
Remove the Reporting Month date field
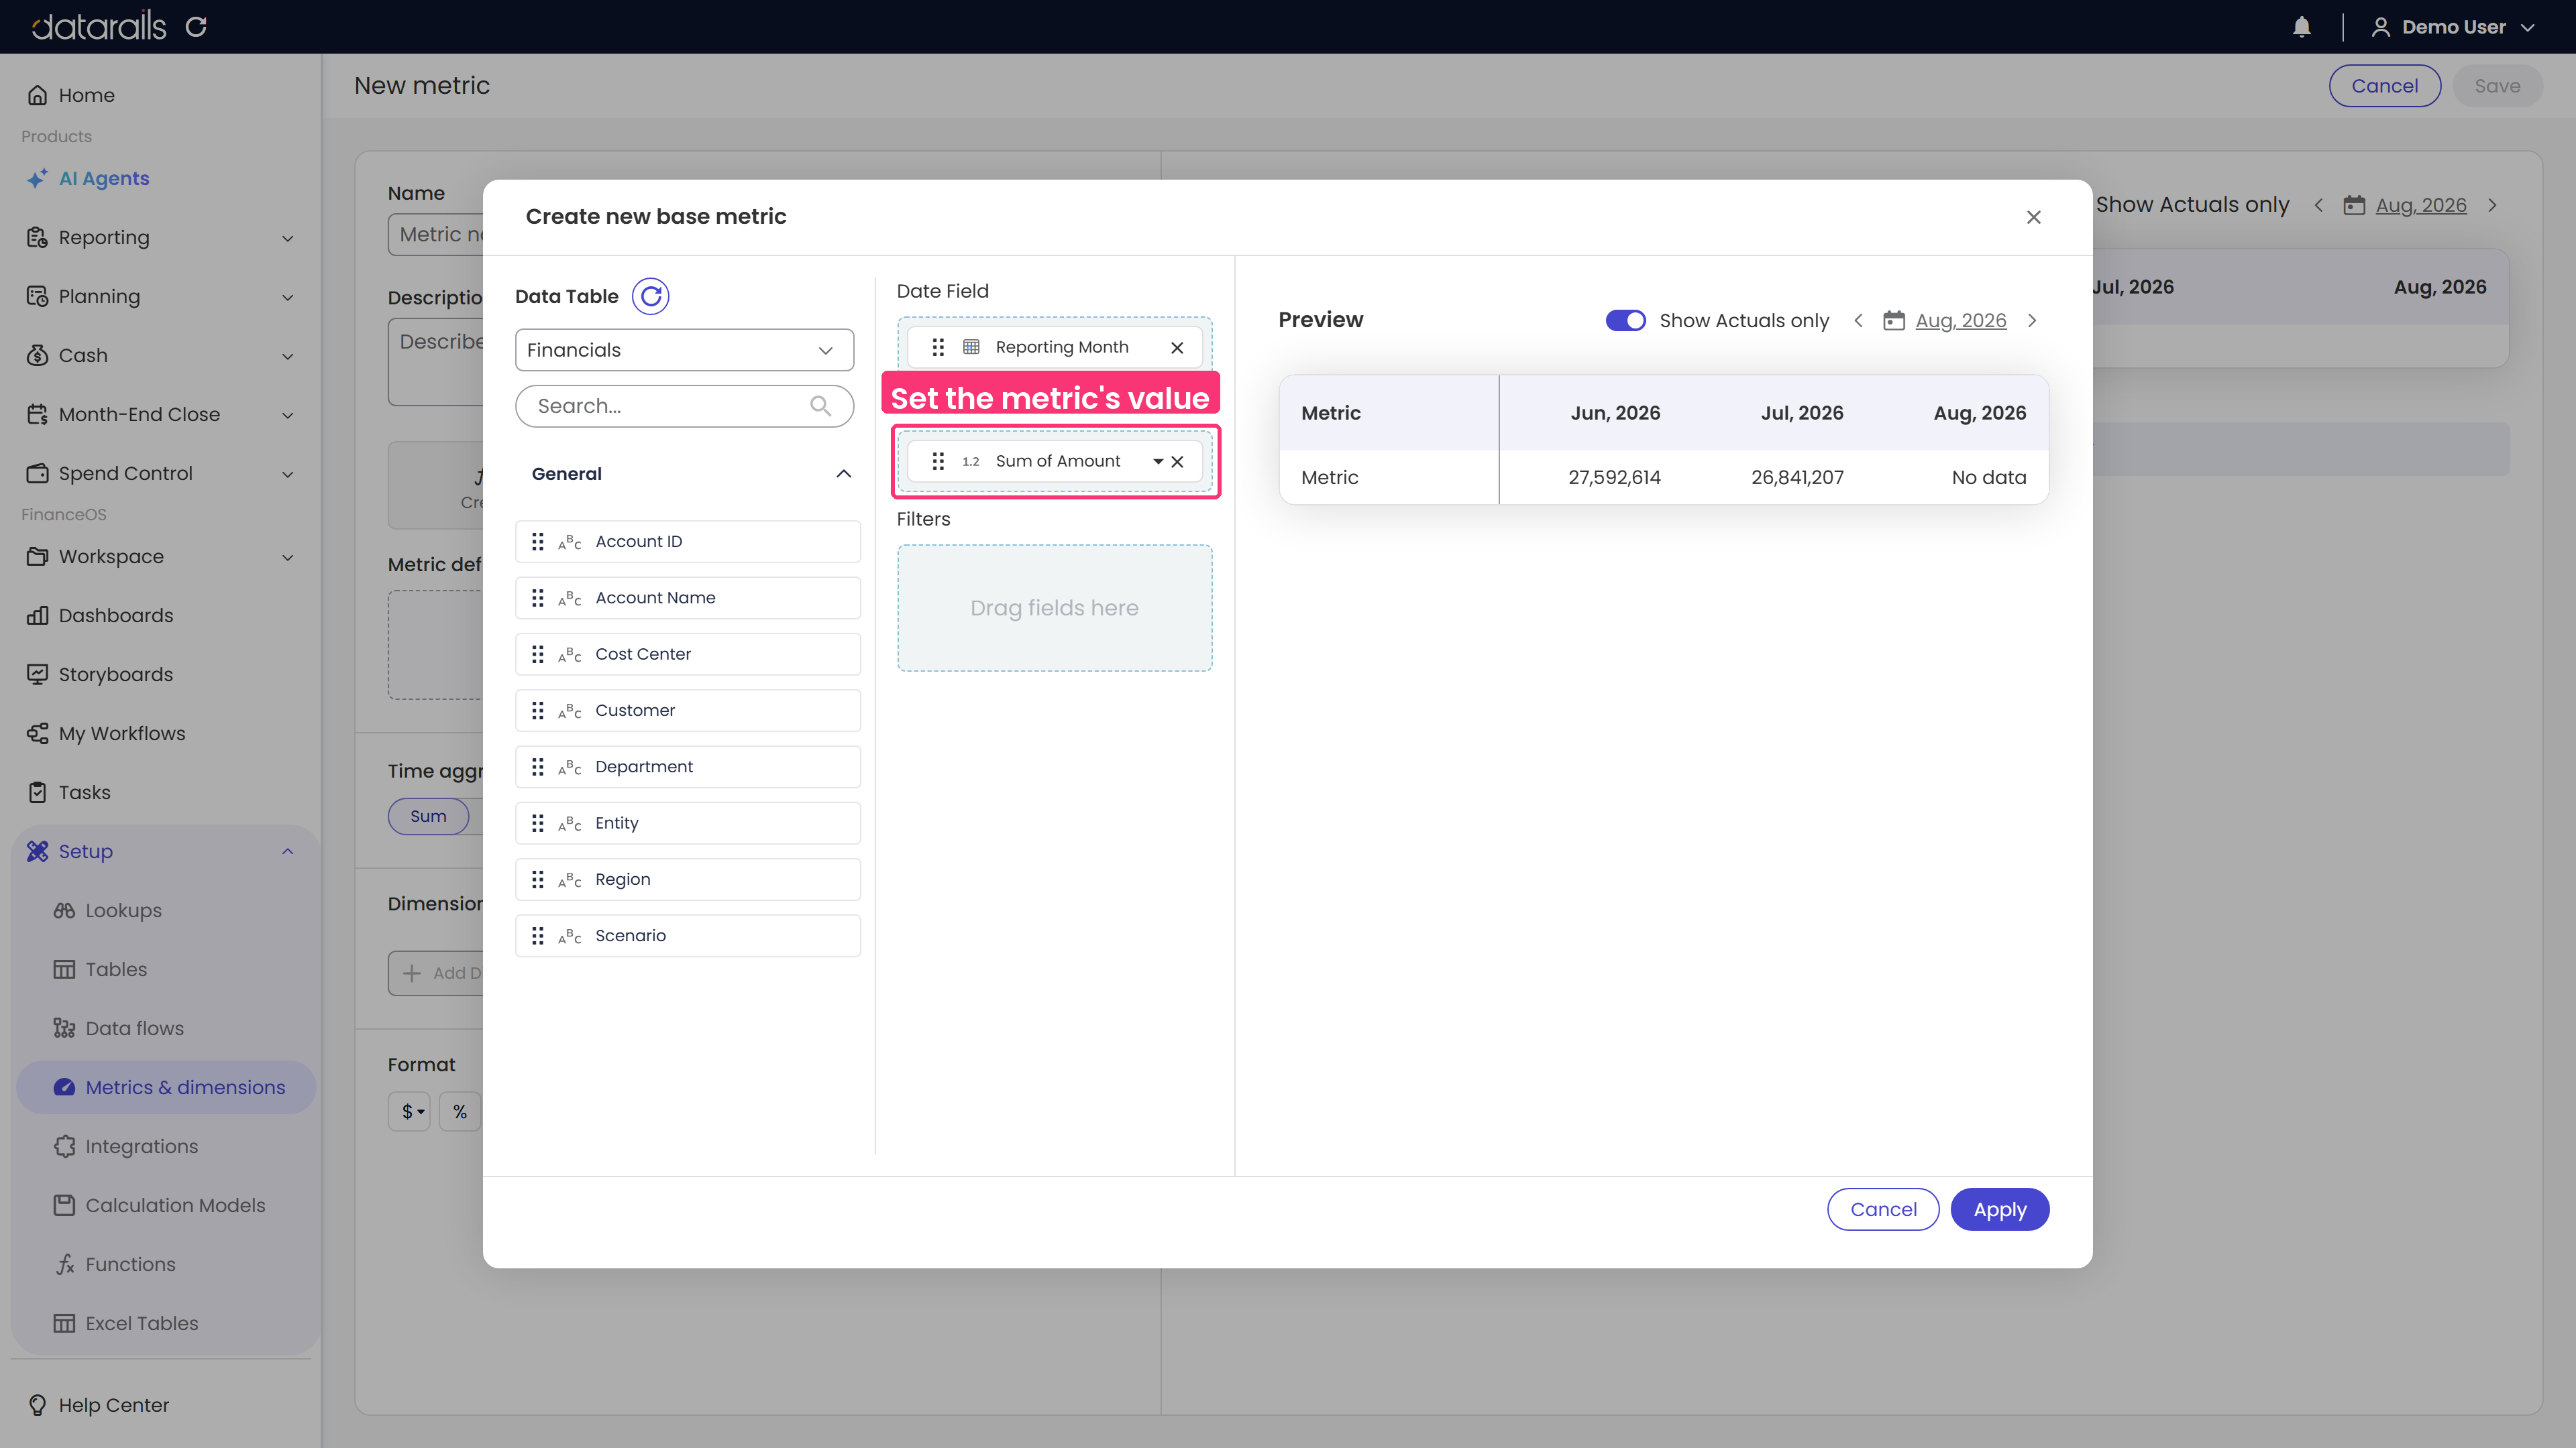point(1177,348)
